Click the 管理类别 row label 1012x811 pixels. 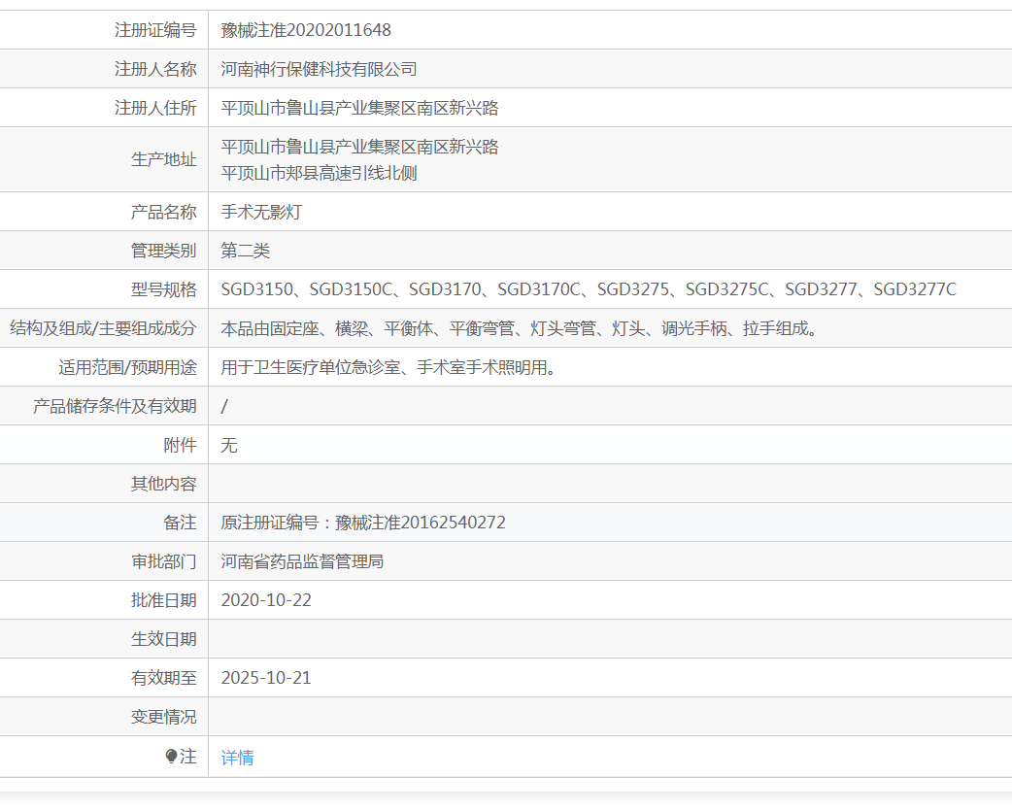pyautogui.click(x=164, y=251)
